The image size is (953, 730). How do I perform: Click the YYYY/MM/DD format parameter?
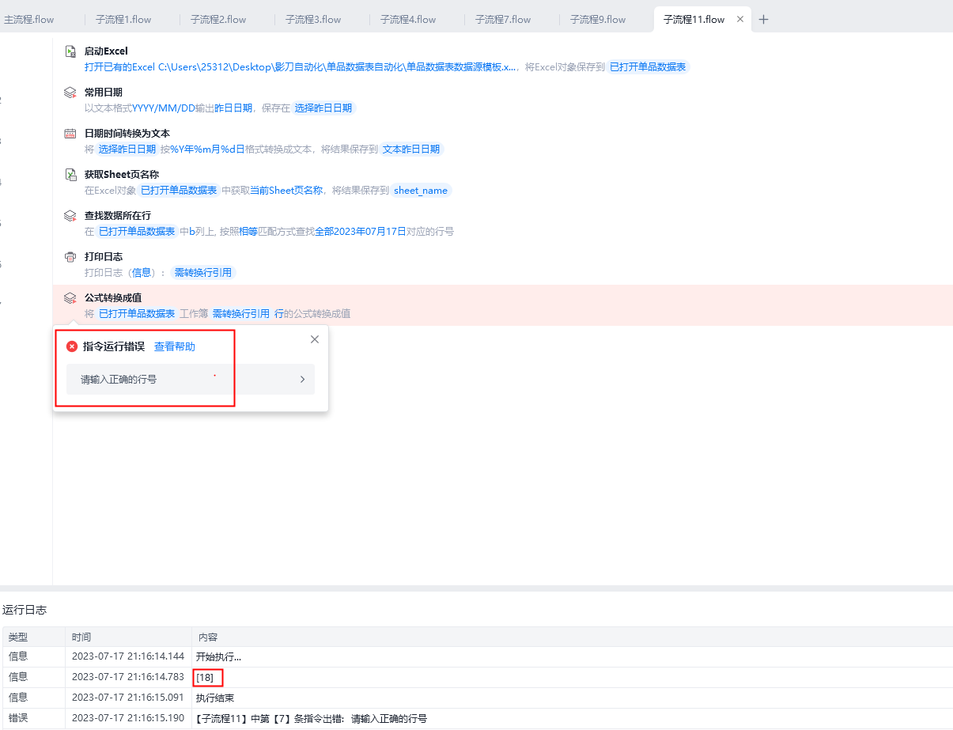164,108
